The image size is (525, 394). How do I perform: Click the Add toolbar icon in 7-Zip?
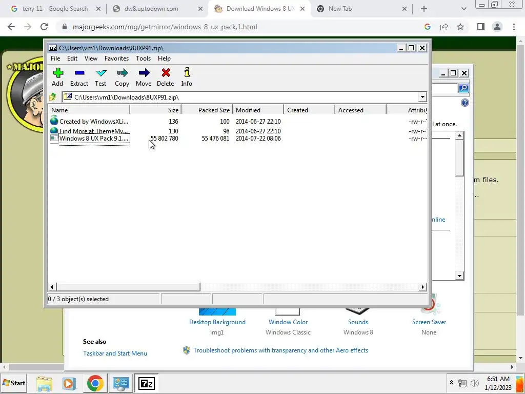[57, 77]
